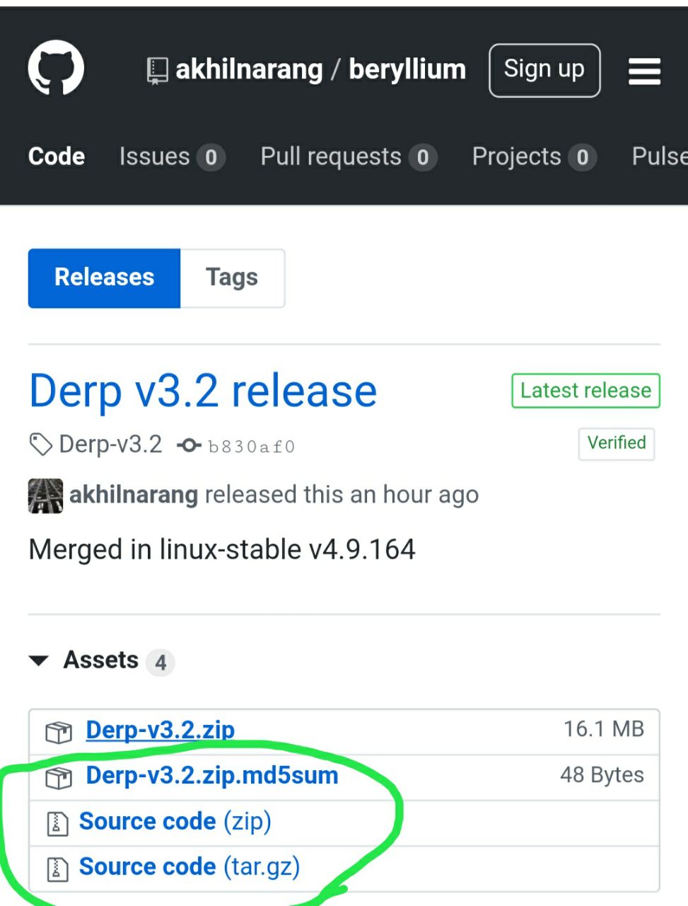Click the commit icon beside b830af0
This screenshot has height=906, width=688.
click(x=188, y=445)
